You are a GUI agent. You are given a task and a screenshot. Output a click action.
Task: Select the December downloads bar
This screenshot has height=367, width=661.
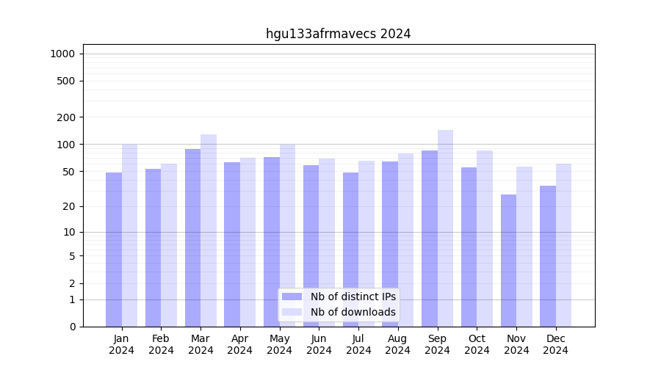[x=563, y=244]
